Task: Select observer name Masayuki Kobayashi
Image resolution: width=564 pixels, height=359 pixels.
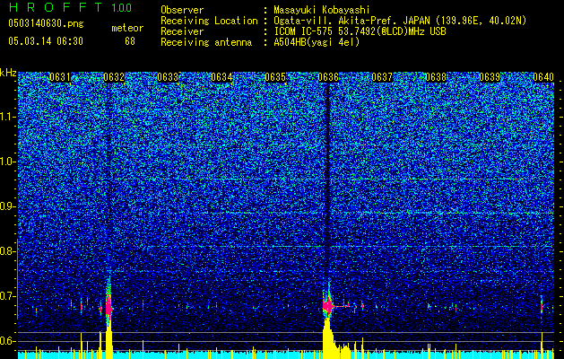Action: point(322,10)
